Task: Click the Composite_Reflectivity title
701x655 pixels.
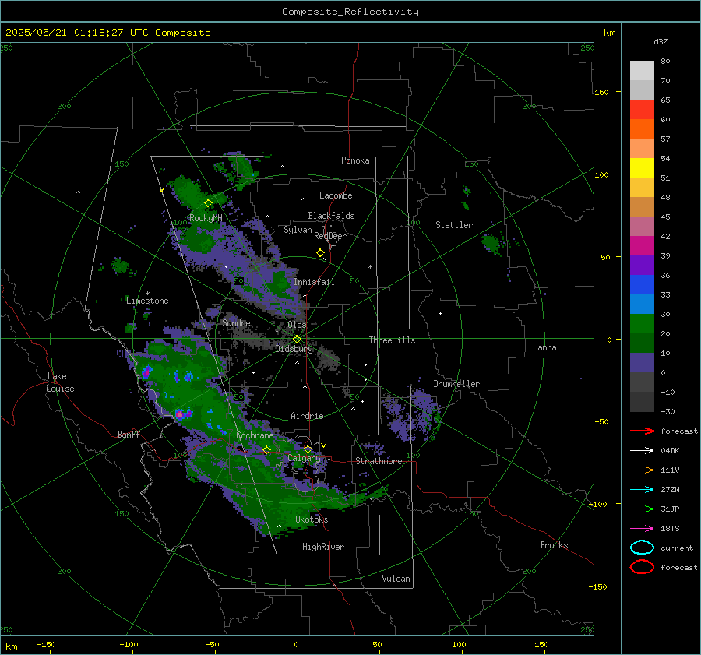Action: (x=350, y=12)
